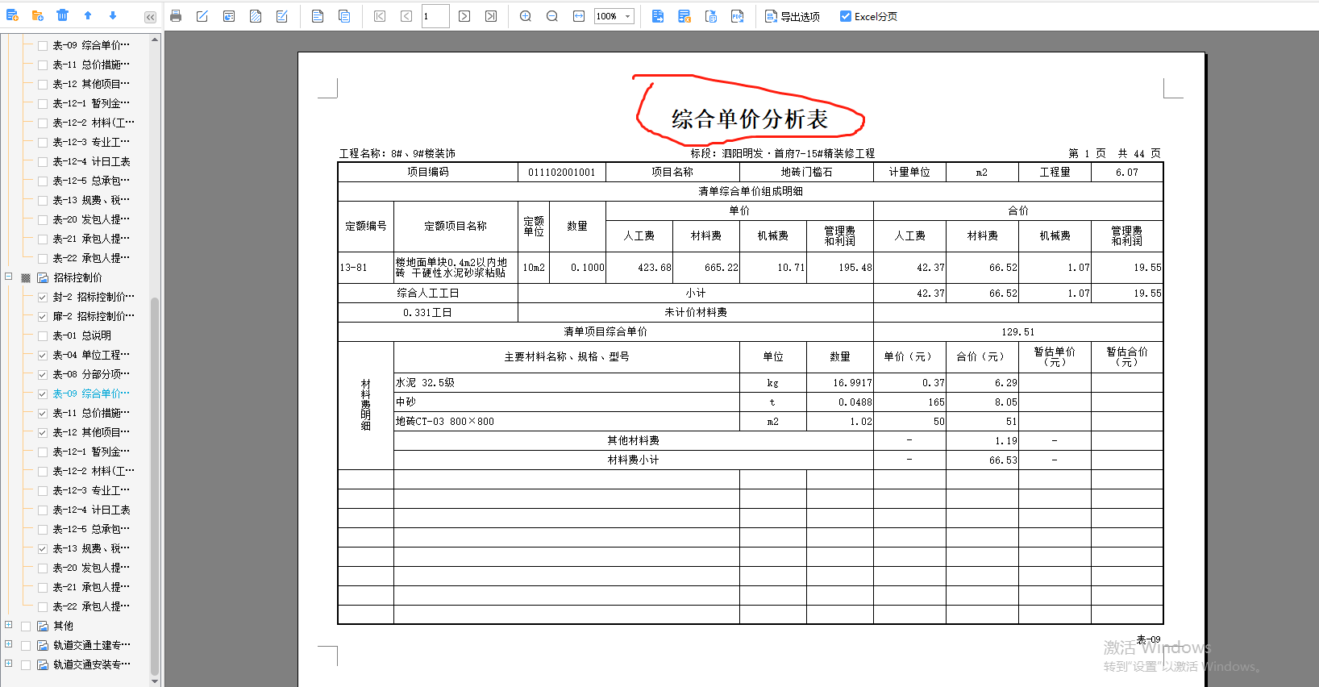Image resolution: width=1319 pixels, height=687 pixels.
Task: Toggle the Excel分页 checkbox
Action: pos(846,16)
